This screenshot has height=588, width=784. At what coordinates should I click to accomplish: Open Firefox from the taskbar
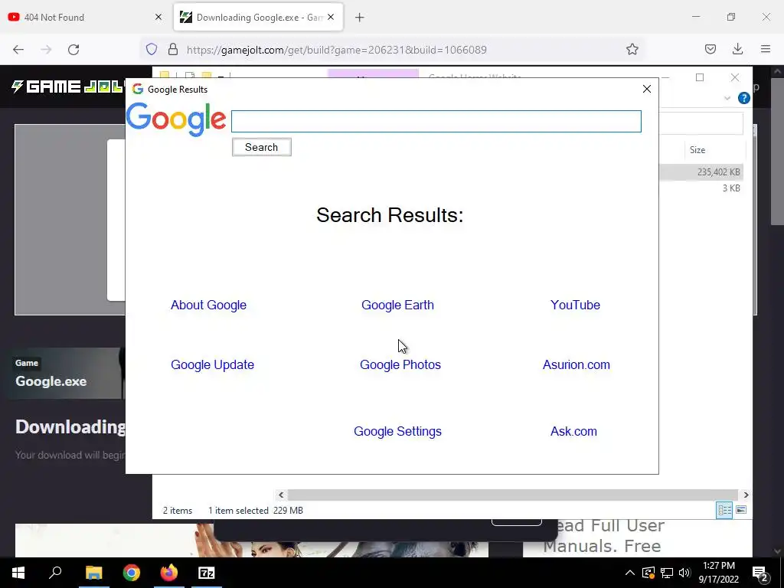169,573
